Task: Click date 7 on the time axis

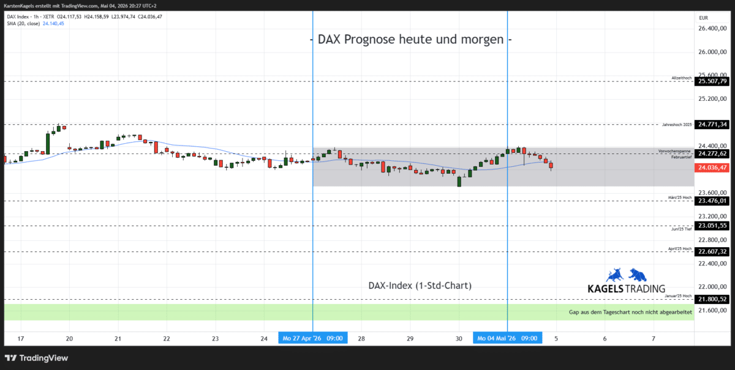Action: tap(654, 339)
